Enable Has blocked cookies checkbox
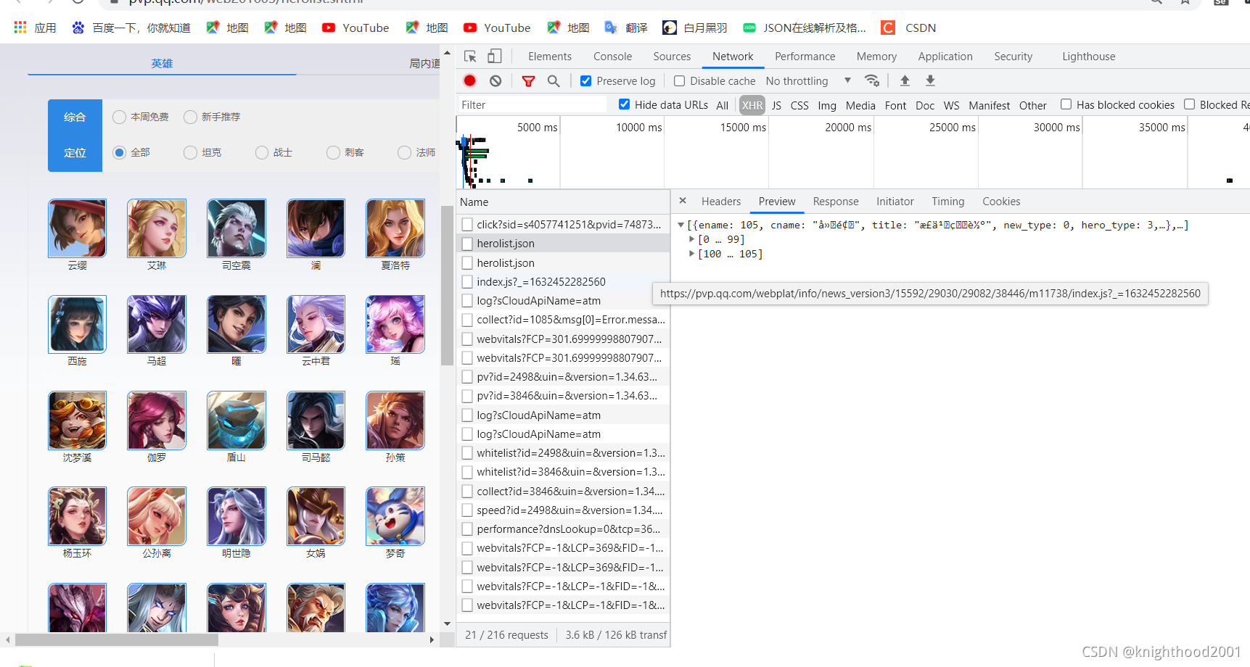The width and height of the screenshot is (1250, 667). point(1066,104)
